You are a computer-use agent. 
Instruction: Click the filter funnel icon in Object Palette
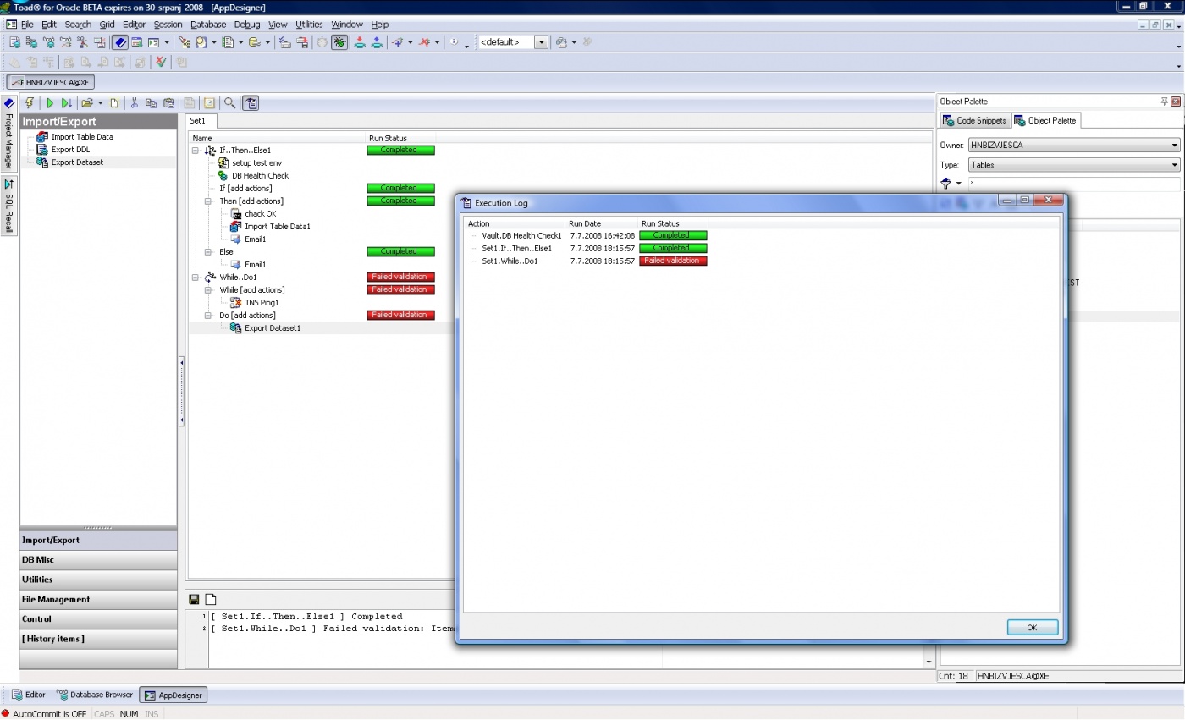[x=946, y=184]
